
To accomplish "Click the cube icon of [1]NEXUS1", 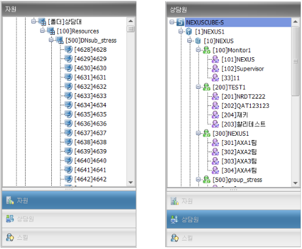I will tap(189, 32).
